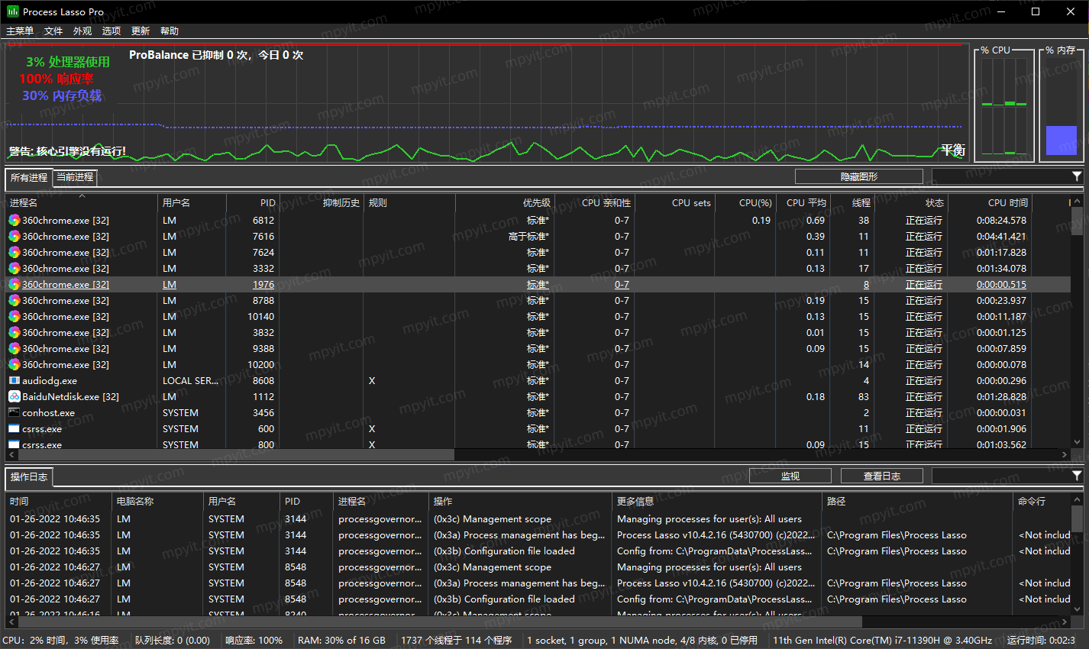Image resolution: width=1089 pixels, height=649 pixels.
Task: Click the Process Lasso Pro title bar icon
Action: click(12, 11)
